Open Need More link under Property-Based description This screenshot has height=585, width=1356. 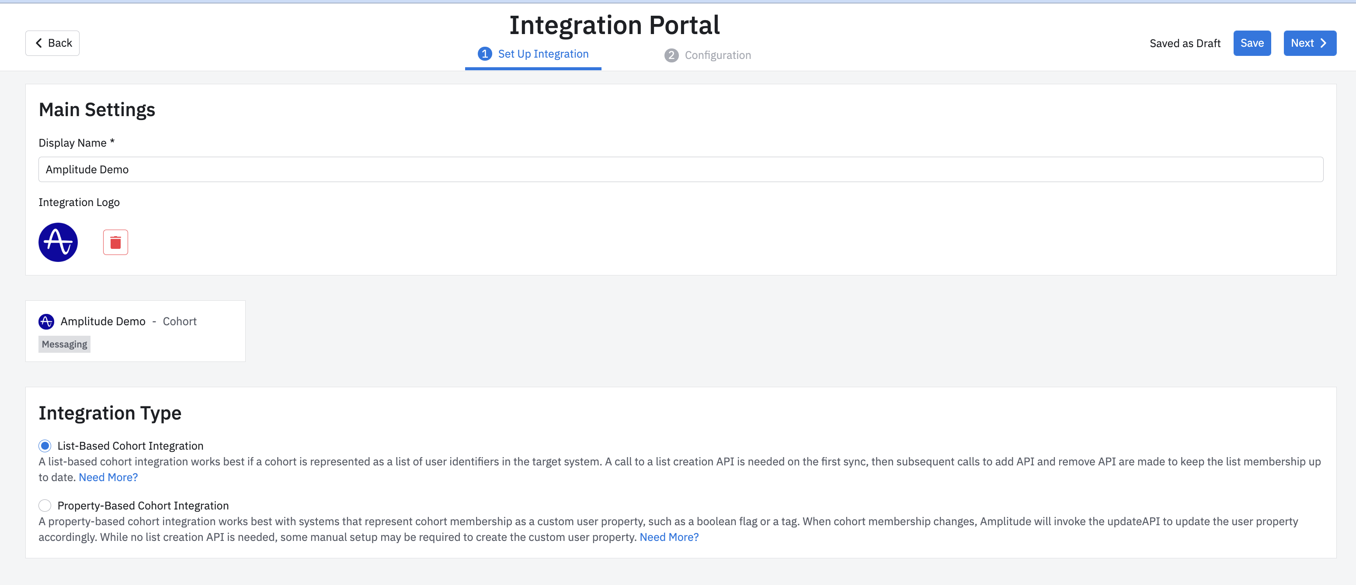pos(668,537)
